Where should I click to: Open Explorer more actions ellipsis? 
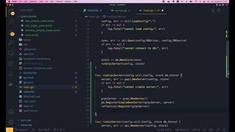tap(76, 10)
